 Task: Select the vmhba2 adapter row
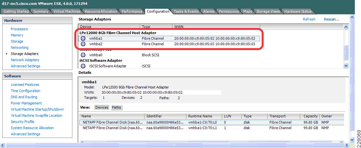pos(169,44)
